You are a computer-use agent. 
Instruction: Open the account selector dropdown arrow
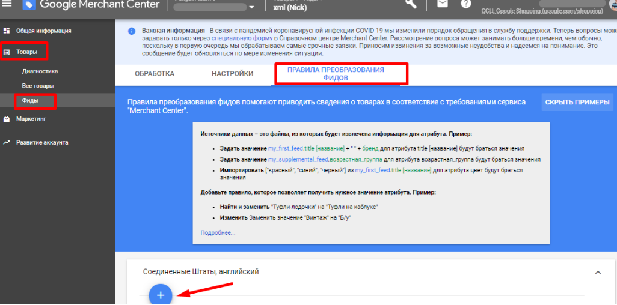pyautogui.click(x=251, y=7)
